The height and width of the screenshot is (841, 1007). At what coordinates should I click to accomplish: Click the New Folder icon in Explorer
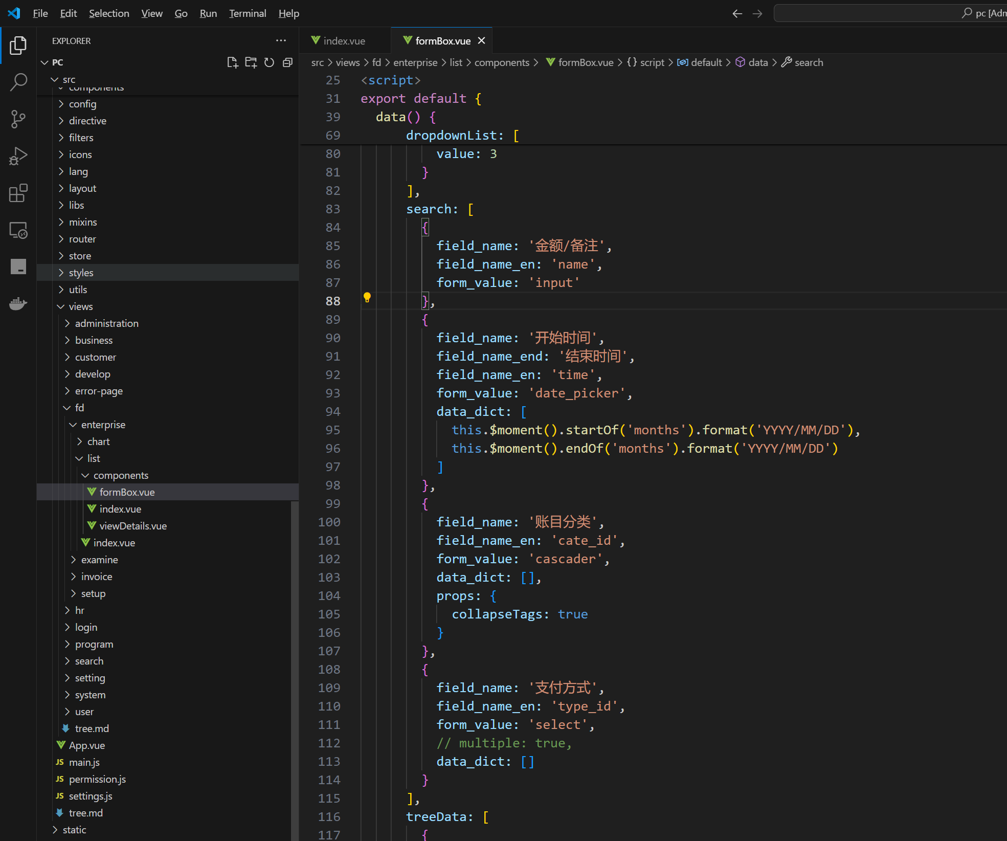[x=251, y=62]
